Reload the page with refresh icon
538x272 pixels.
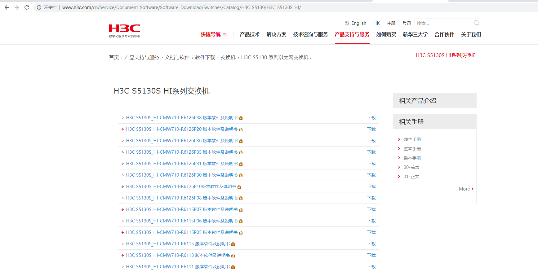(x=27, y=7)
